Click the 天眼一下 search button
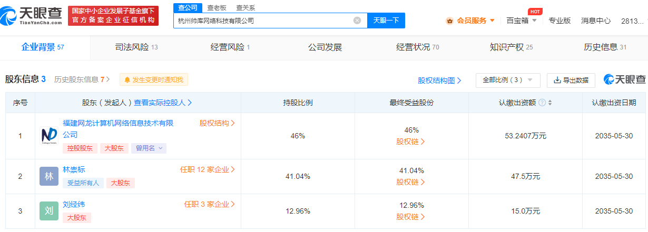 [386, 21]
